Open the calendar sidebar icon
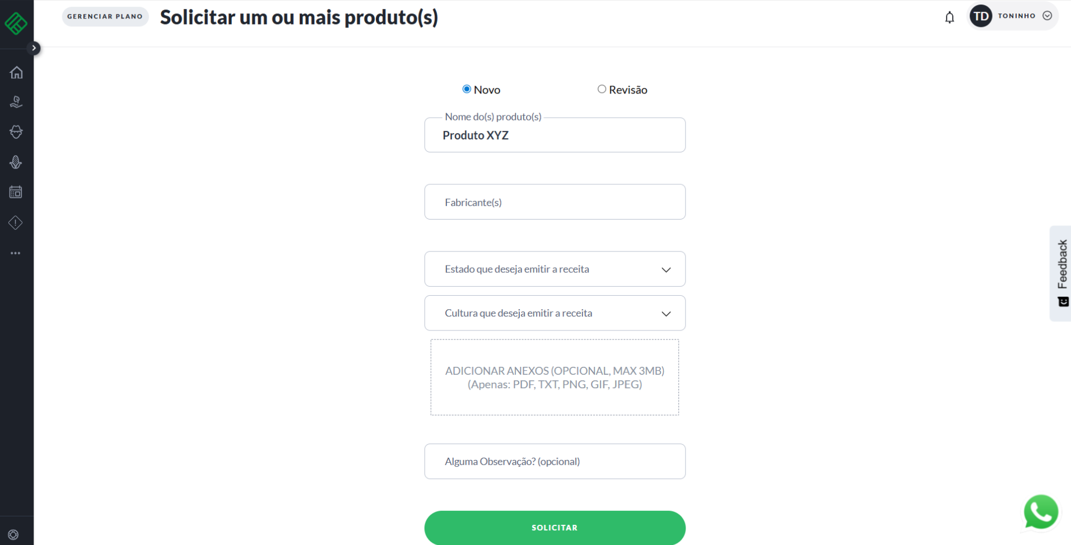1071x545 pixels. [16, 192]
